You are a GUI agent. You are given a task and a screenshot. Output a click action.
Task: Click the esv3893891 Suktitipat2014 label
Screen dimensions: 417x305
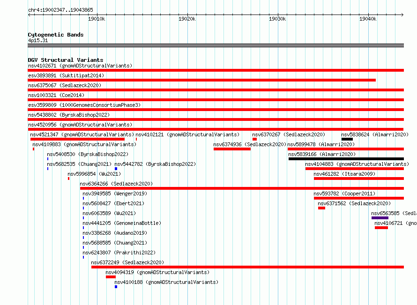point(66,75)
